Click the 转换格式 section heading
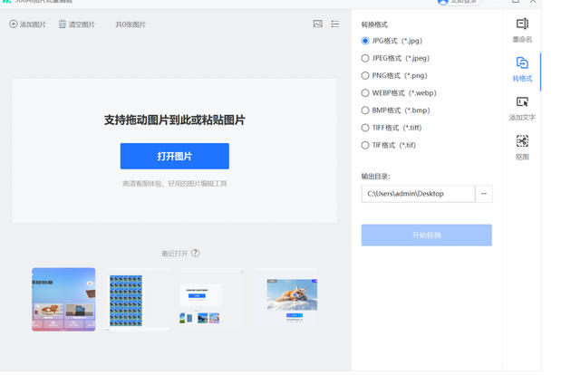Screen dimensions: 571x375 [374, 24]
